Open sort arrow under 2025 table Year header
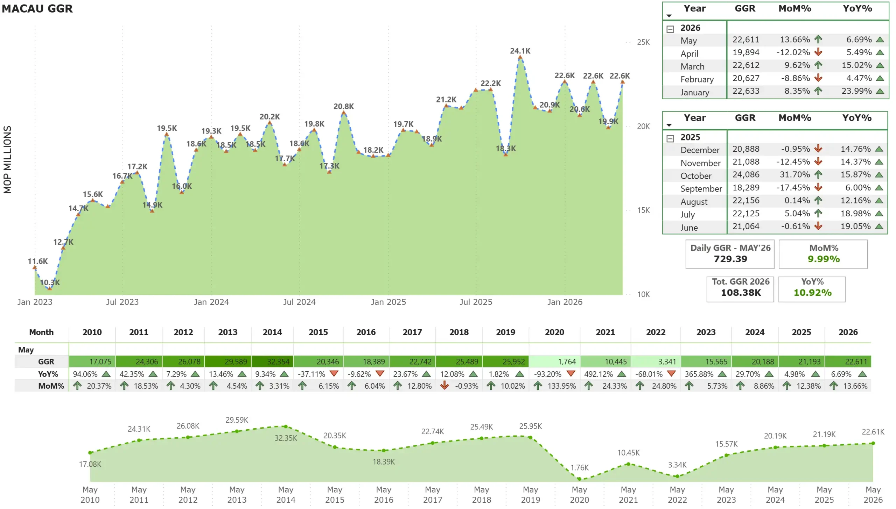Image resolution: width=896 pixels, height=509 pixels. pyautogui.click(x=669, y=125)
